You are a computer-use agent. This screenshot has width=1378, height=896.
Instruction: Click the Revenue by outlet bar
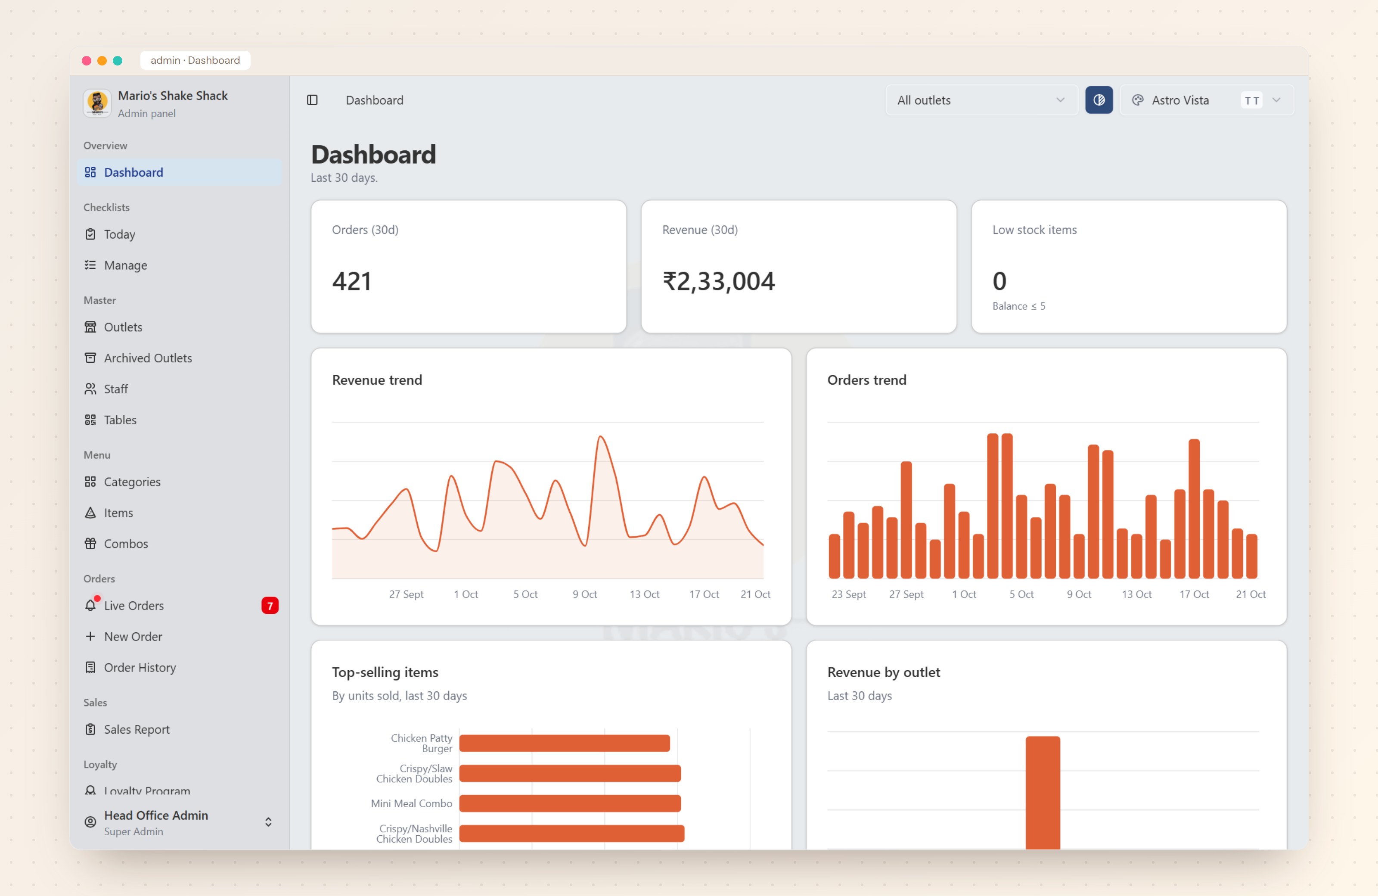[1043, 792]
